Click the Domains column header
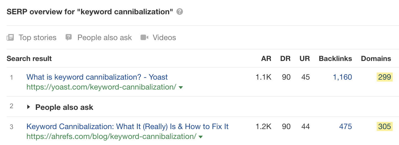 click(x=376, y=58)
